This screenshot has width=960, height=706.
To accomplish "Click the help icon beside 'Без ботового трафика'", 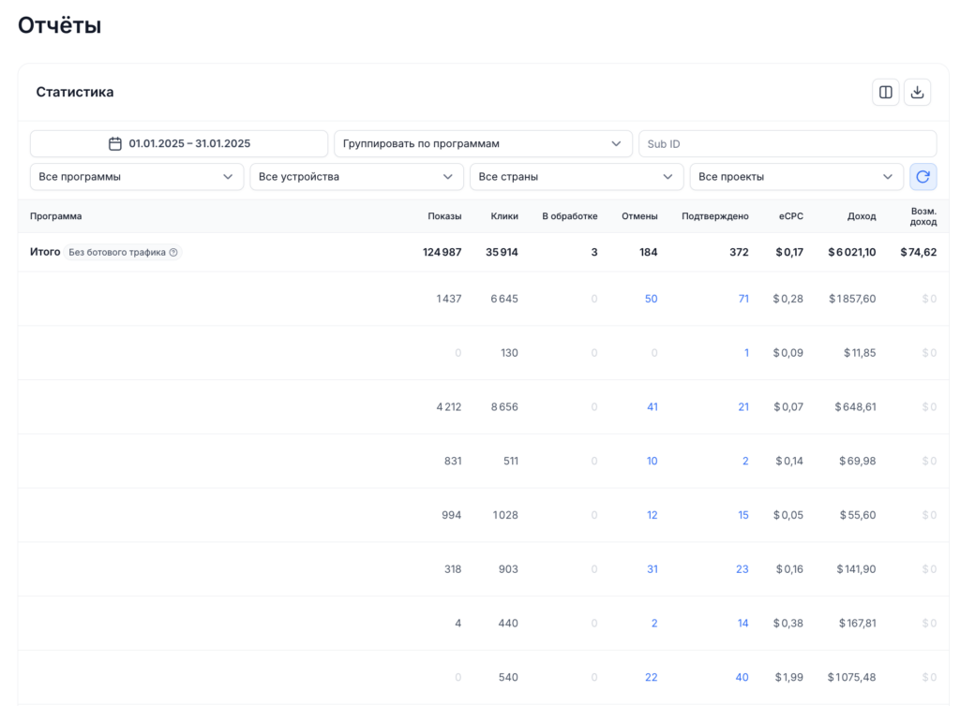I will (173, 252).
